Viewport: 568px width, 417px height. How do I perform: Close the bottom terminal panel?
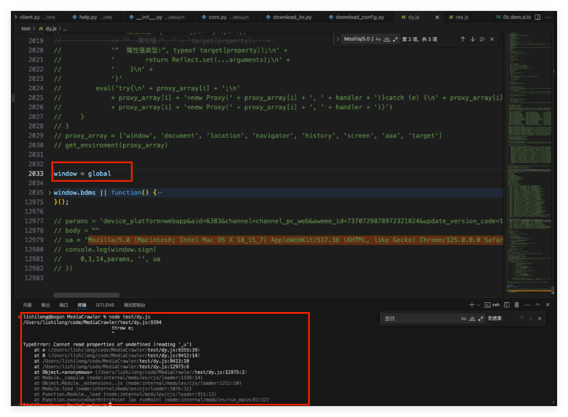[548, 305]
